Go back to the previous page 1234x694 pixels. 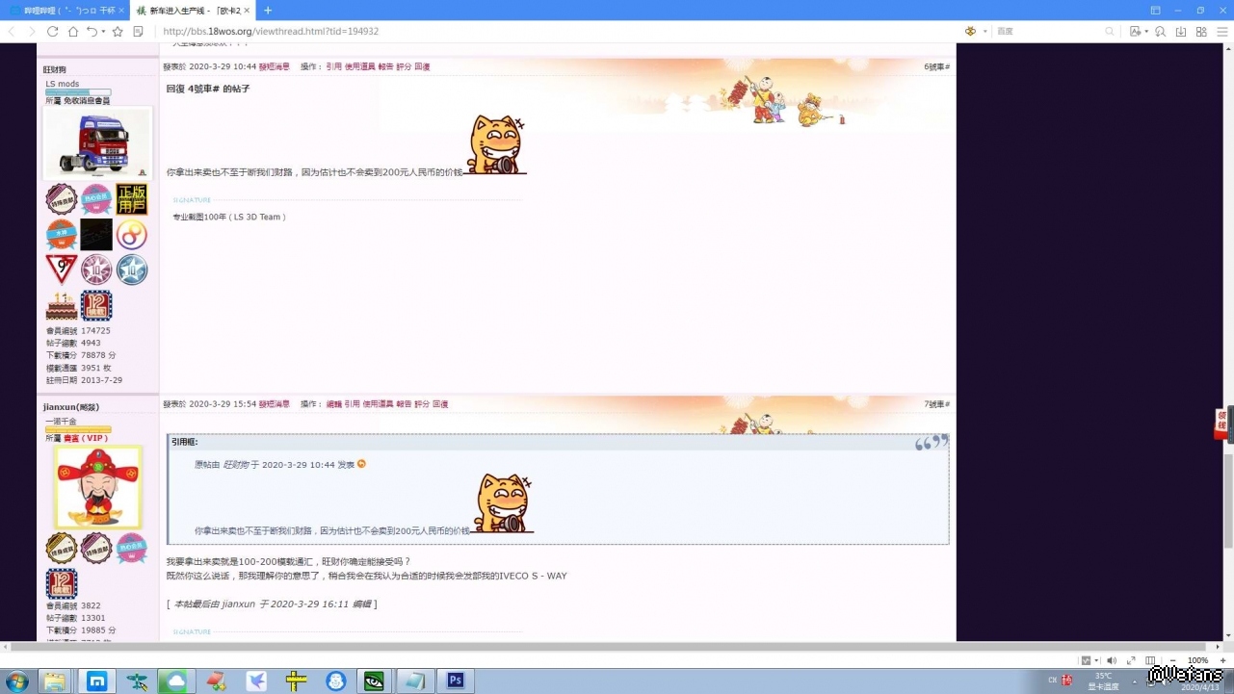12,32
